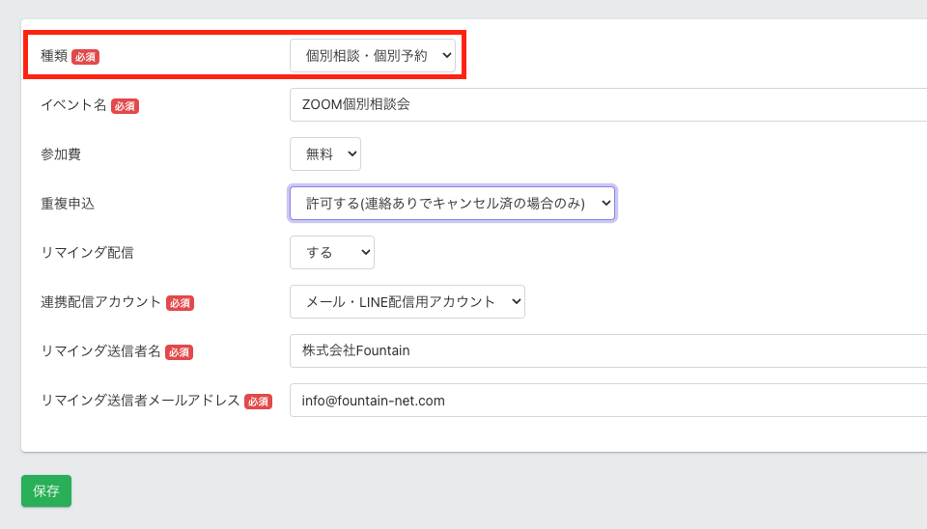Image resolution: width=927 pixels, height=529 pixels.
Task: Click the 参加費 label text
Action: click(x=60, y=154)
